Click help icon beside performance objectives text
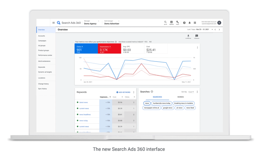Screen dimensions: 266x161 [x=116, y=42]
